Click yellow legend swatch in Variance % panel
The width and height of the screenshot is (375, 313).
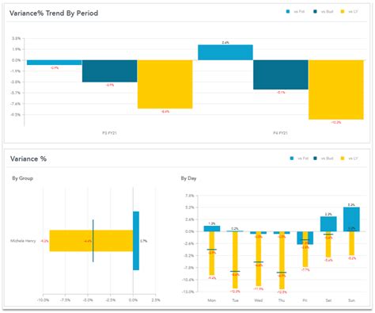pos(343,158)
